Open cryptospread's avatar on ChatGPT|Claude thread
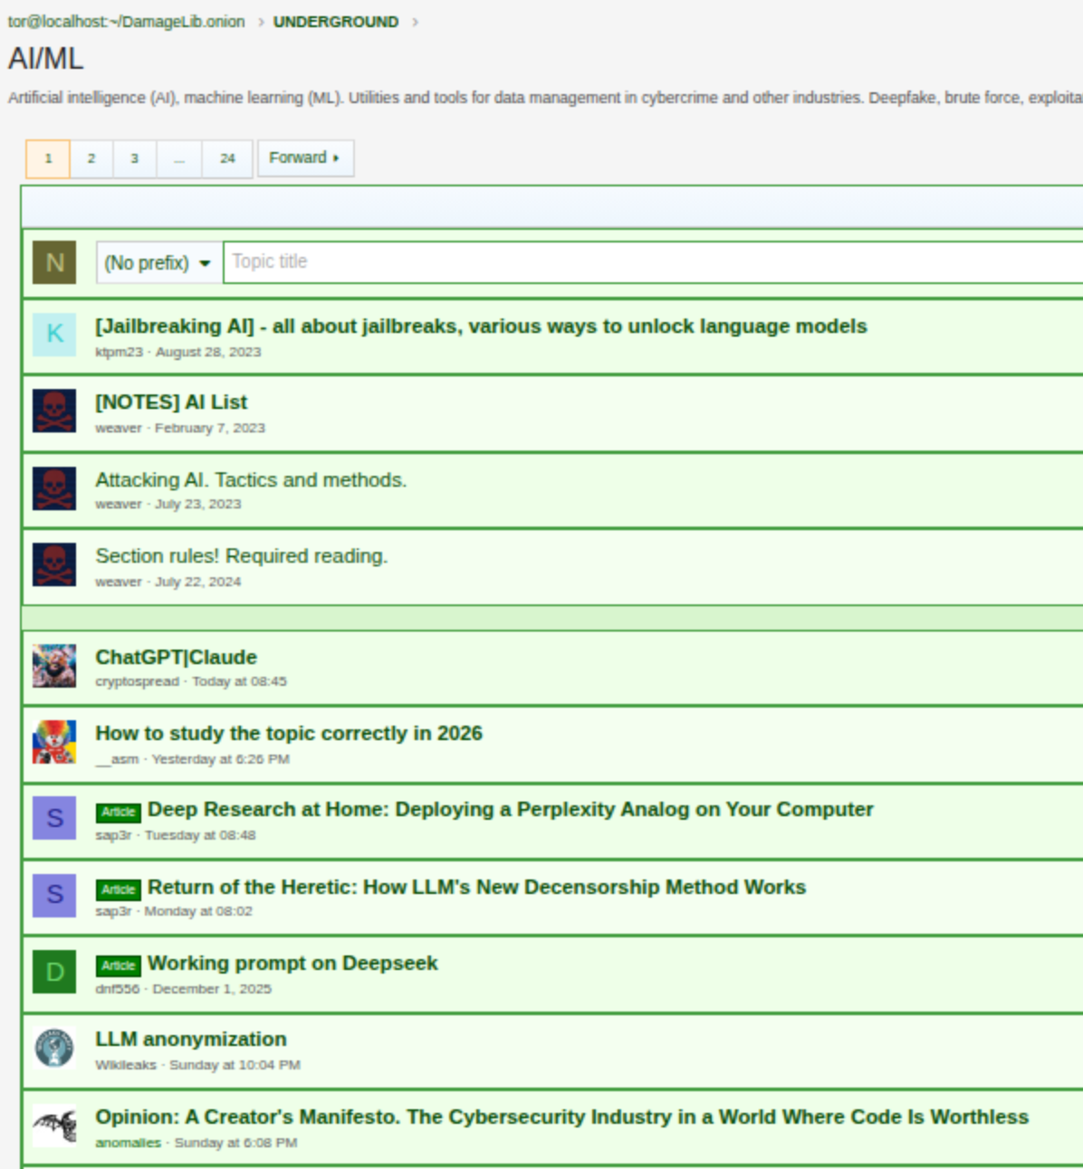The height and width of the screenshot is (1169, 1083). click(x=54, y=666)
